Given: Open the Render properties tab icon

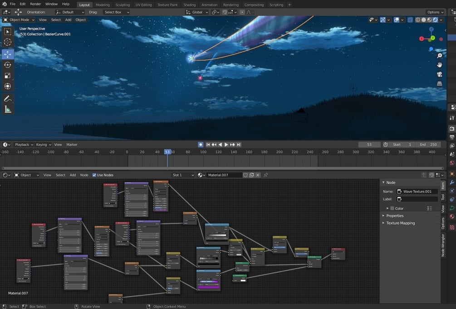Looking at the screenshot, I should coord(452,128).
